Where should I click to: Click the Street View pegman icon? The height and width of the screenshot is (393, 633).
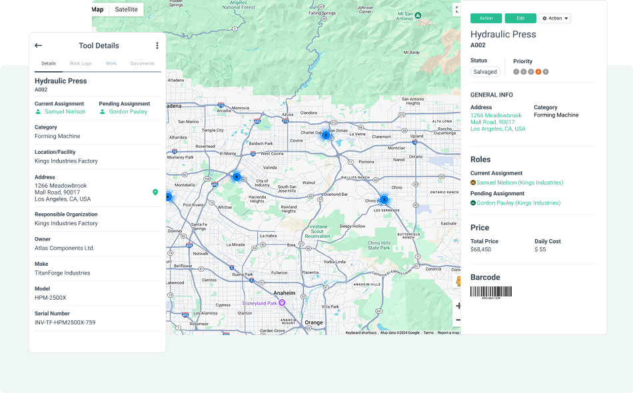click(x=458, y=282)
